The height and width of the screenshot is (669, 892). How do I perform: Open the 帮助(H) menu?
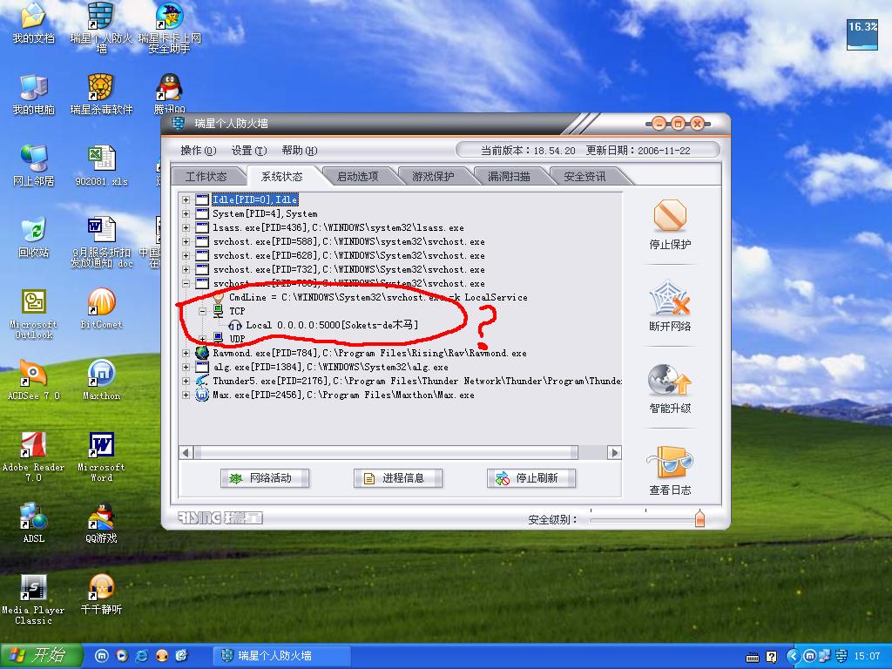pyautogui.click(x=300, y=150)
